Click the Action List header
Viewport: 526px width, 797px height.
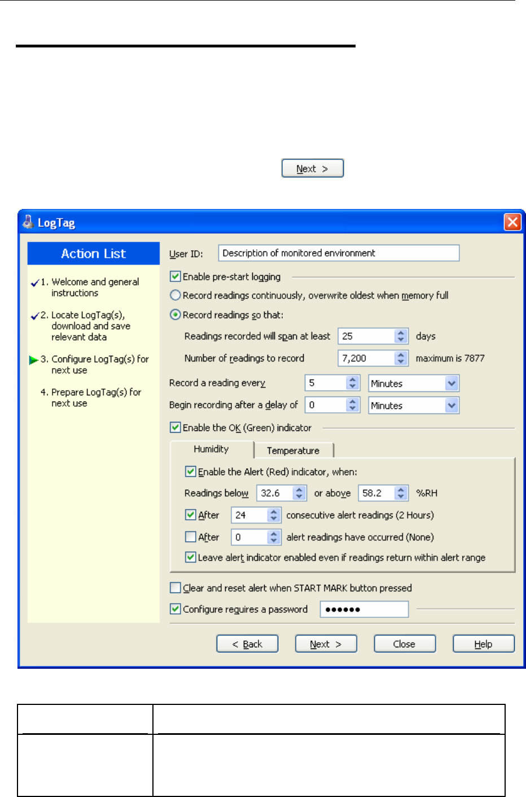tap(94, 254)
